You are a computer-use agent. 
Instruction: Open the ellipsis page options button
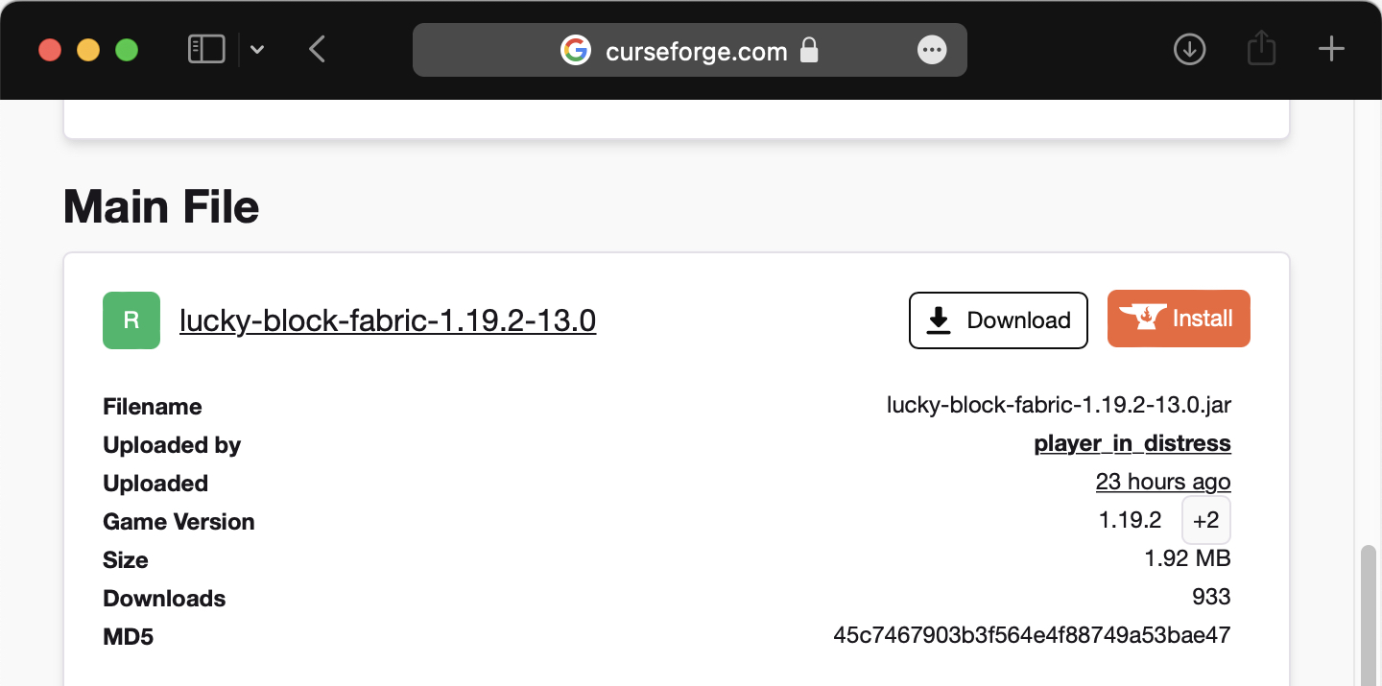coord(932,50)
